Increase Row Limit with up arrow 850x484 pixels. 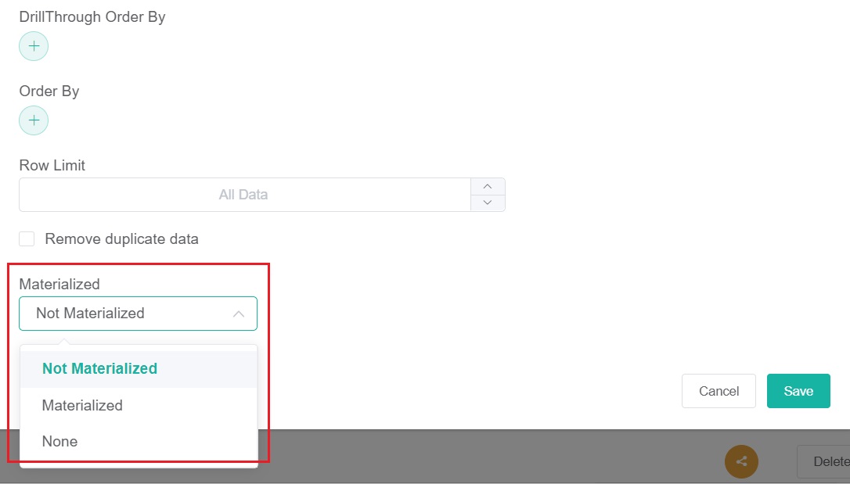488,186
